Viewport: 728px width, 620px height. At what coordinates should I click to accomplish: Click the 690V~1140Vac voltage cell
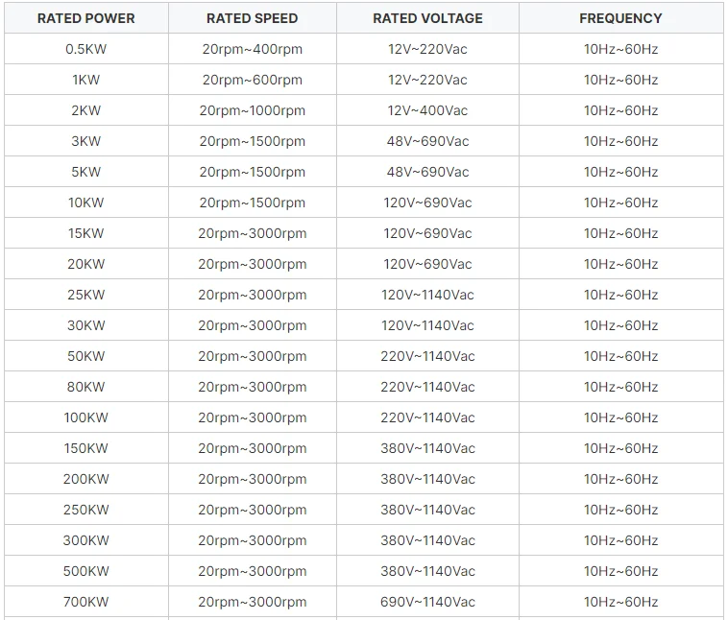pos(427,602)
